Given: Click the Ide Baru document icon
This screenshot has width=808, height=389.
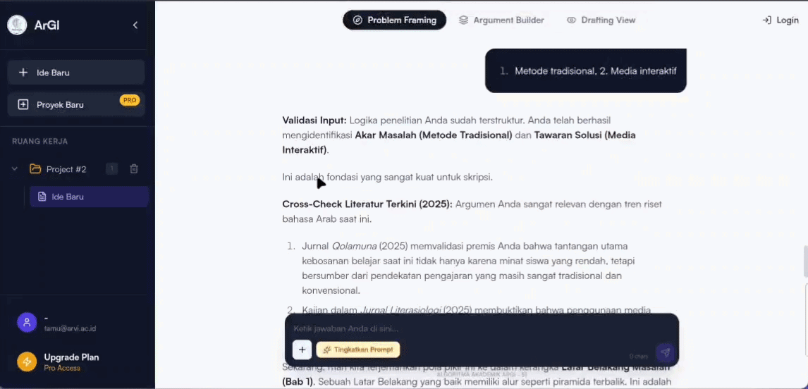Looking at the screenshot, I should pyautogui.click(x=42, y=197).
